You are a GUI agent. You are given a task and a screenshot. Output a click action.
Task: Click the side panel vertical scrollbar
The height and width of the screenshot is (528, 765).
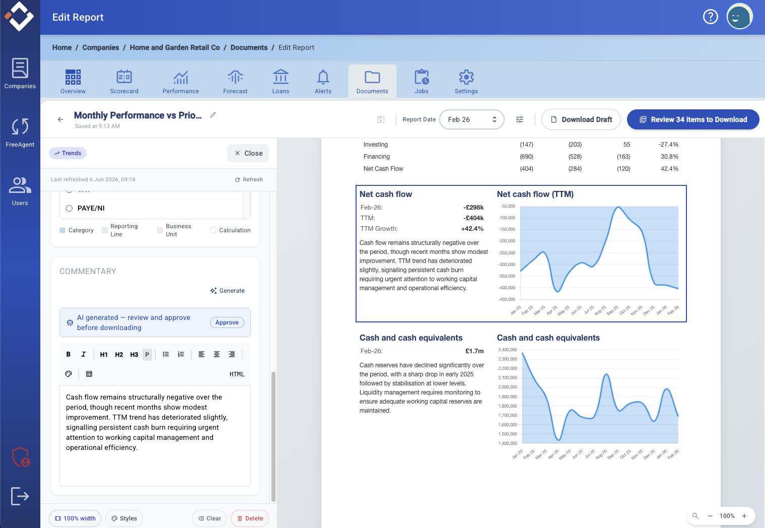273,436
